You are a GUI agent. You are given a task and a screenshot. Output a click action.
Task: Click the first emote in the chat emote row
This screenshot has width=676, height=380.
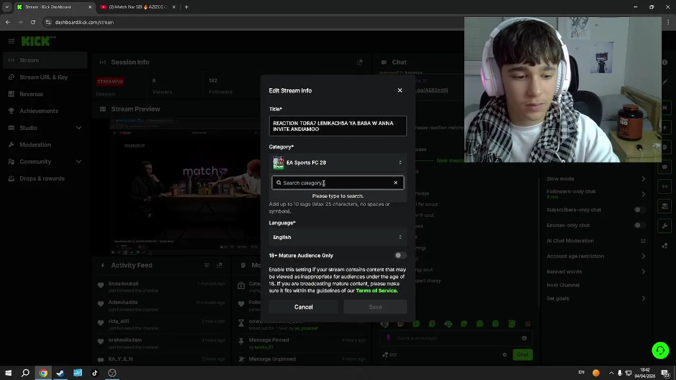(x=384, y=324)
